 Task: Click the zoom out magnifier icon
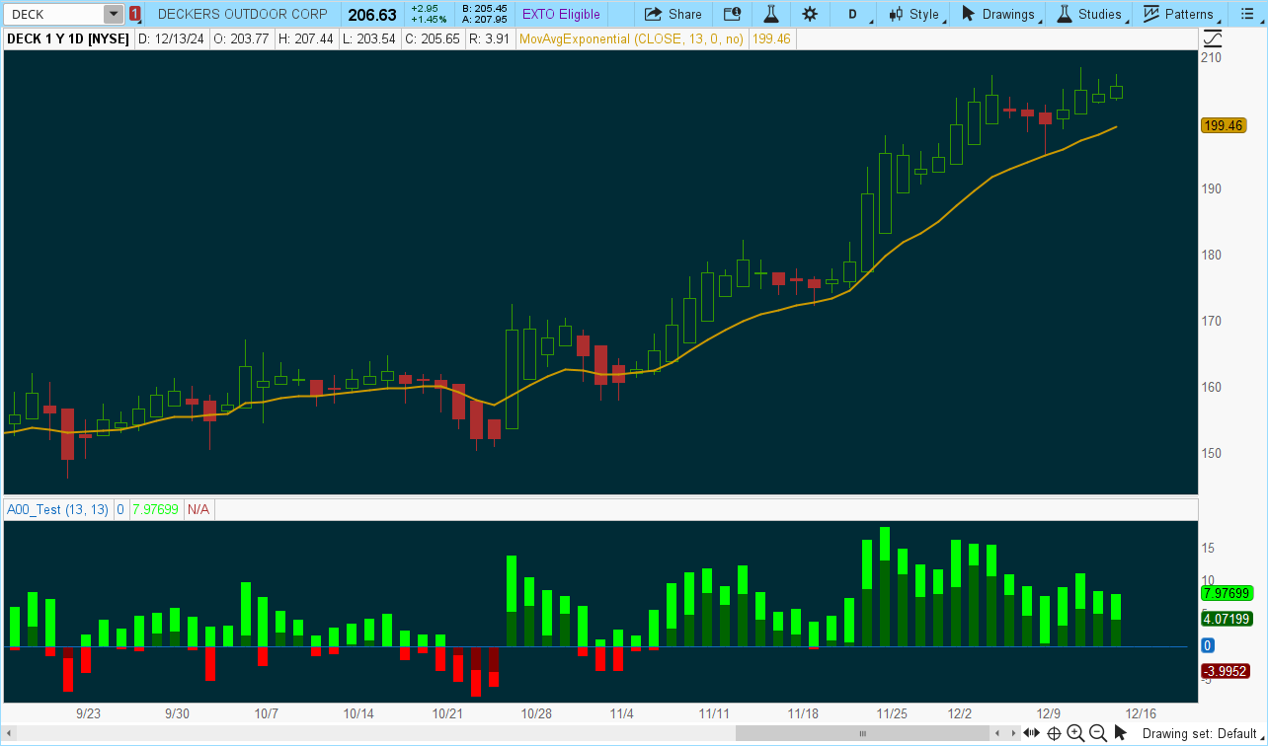tap(1098, 733)
